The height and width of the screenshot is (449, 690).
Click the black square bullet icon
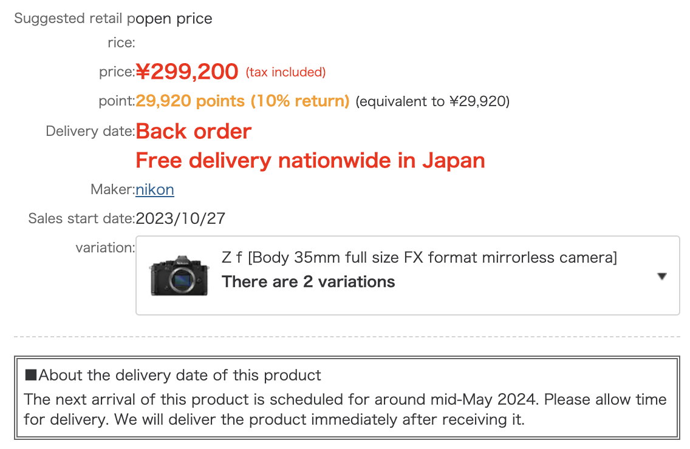click(x=30, y=376)
